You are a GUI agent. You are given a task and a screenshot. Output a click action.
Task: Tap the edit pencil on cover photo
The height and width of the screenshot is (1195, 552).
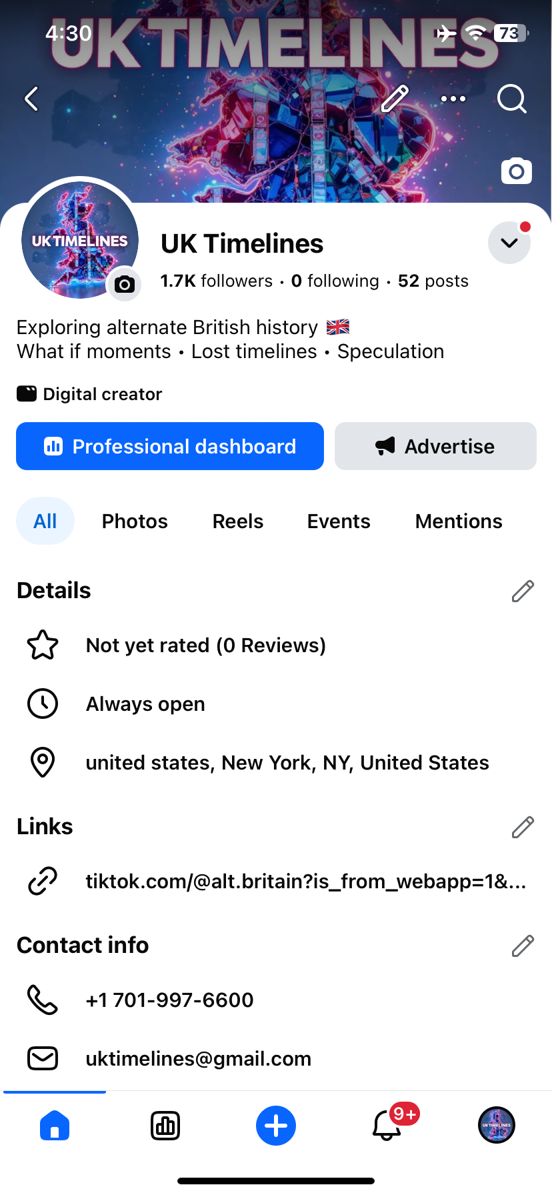[x=395, y=99]
